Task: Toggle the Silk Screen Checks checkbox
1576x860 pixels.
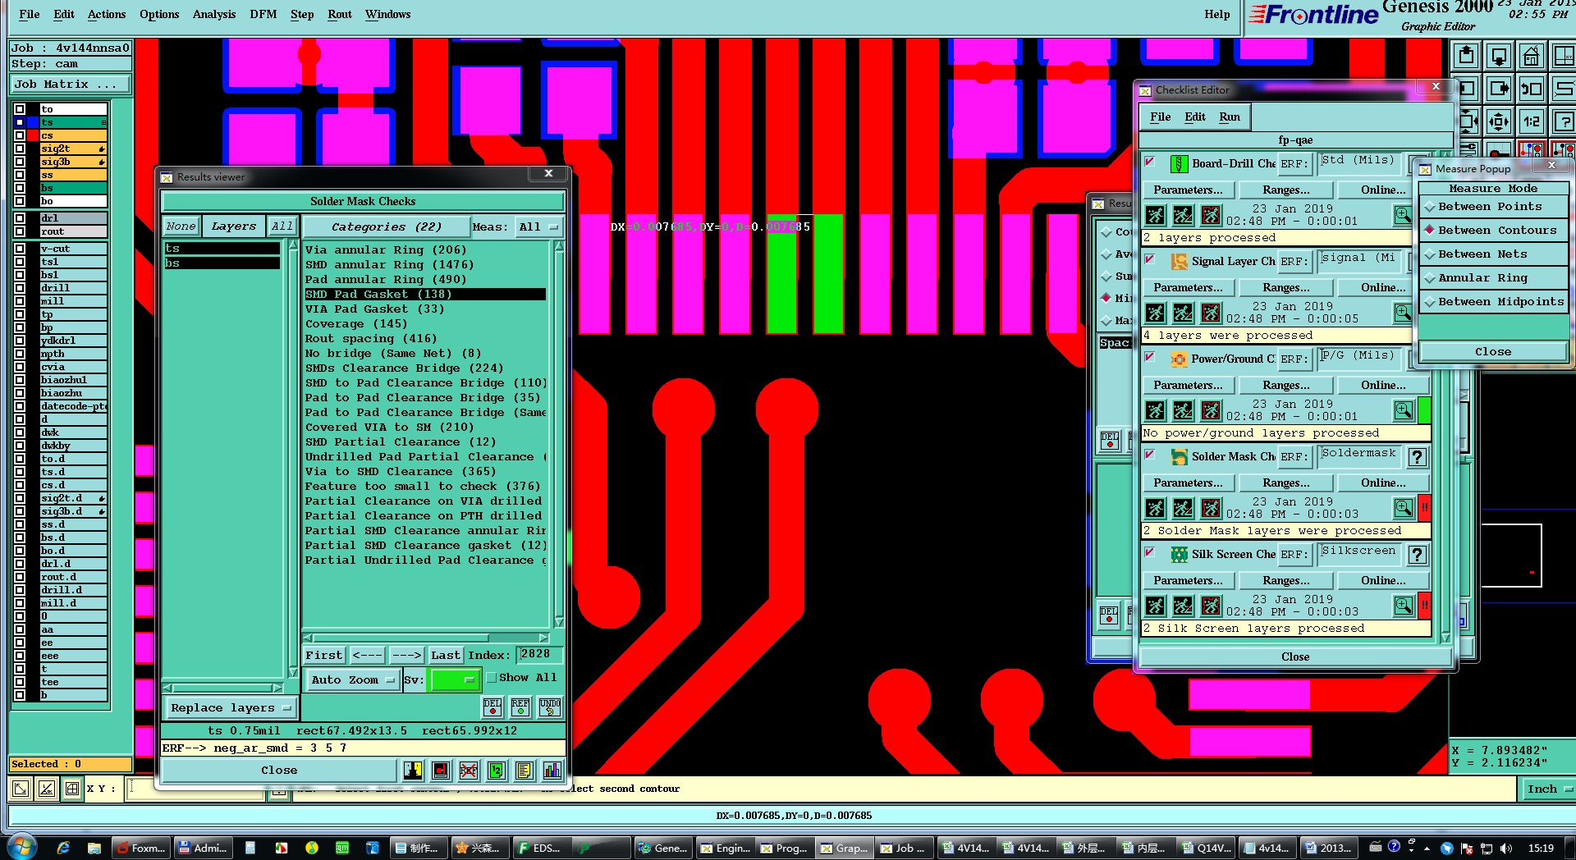Action: click(x=1151, y=553)
